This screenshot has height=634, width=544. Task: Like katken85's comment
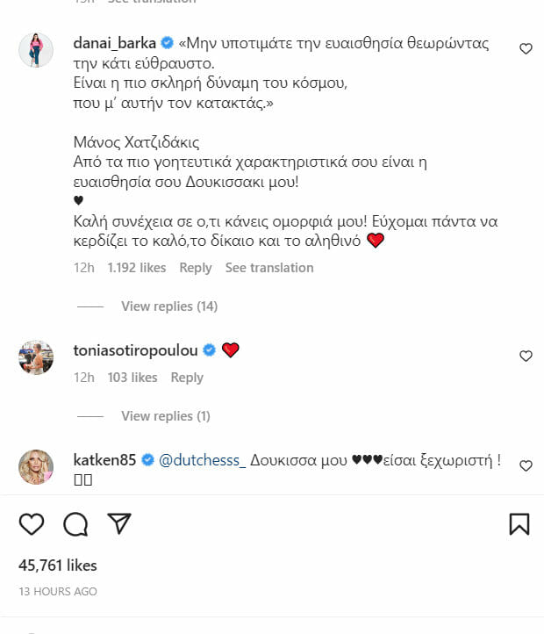coord(526,465)
